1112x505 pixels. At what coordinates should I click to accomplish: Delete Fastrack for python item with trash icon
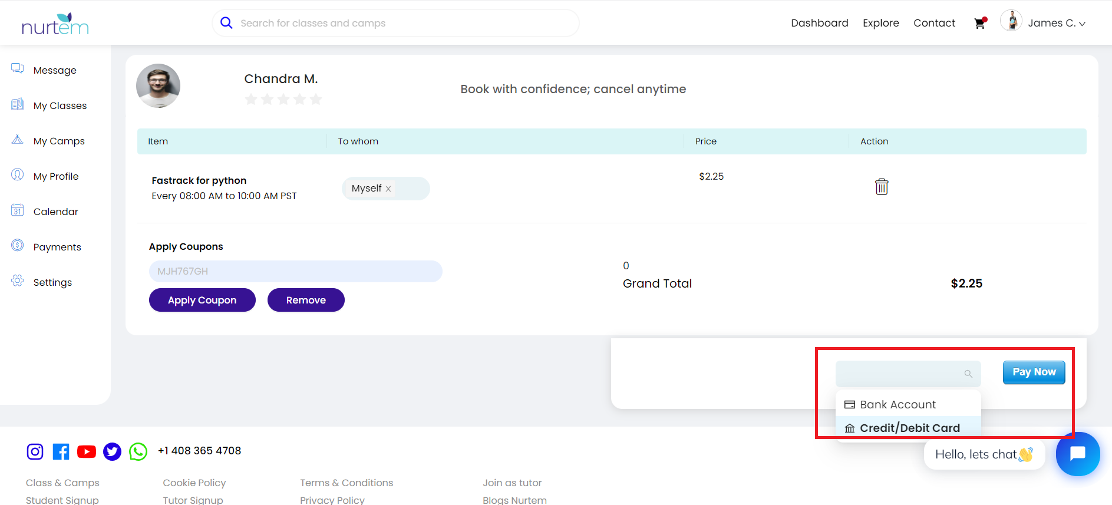pyautogui.click(x=881, y=187)
